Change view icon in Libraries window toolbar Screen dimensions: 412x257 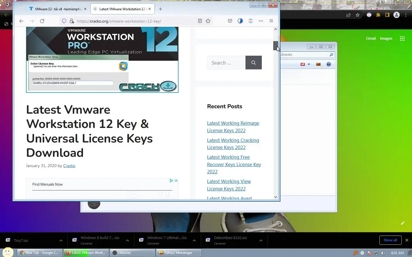tap(303, 64)
